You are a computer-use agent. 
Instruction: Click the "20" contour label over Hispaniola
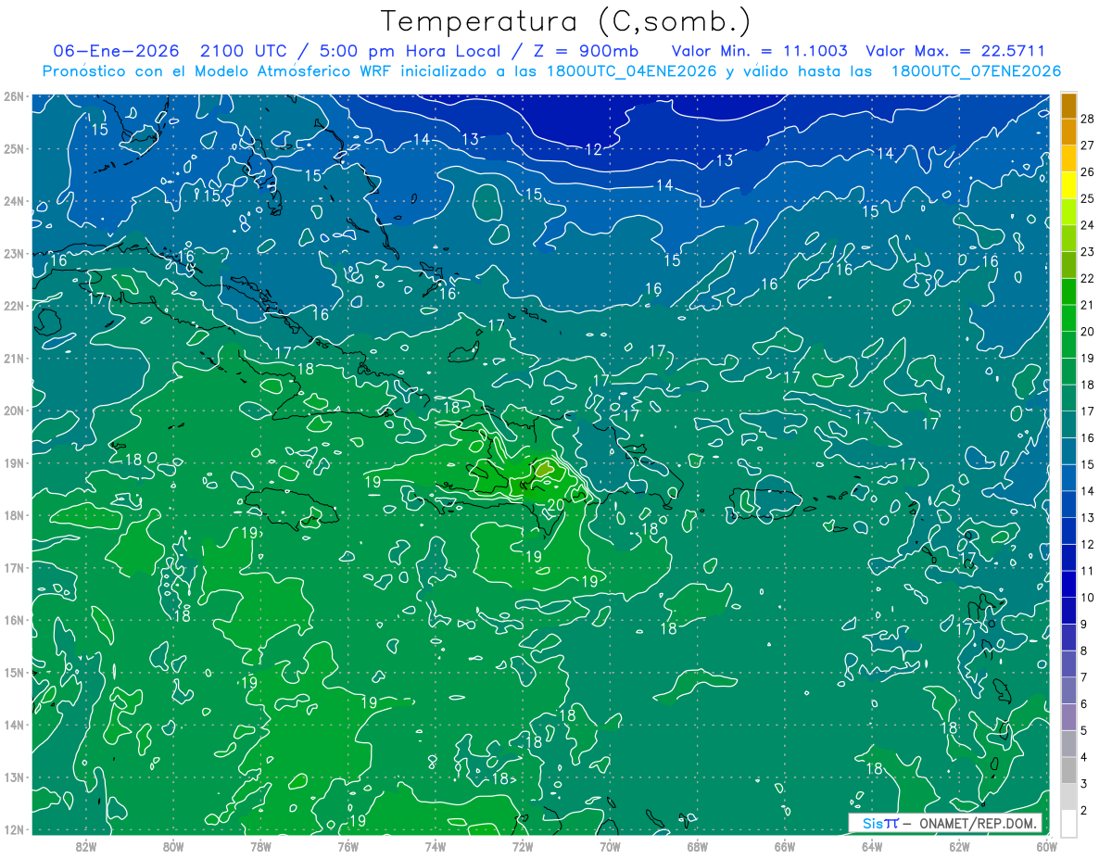pos(556,505)
